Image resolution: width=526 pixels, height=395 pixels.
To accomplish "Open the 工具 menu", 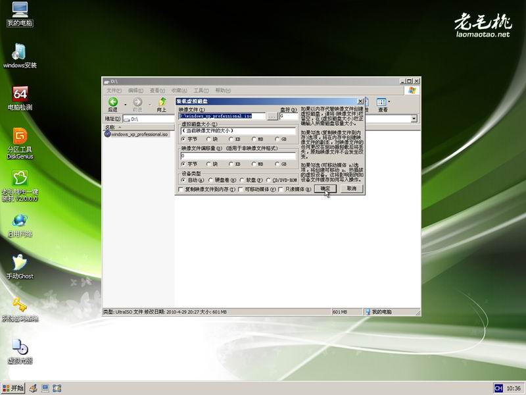I will click(x=201, y=90).
